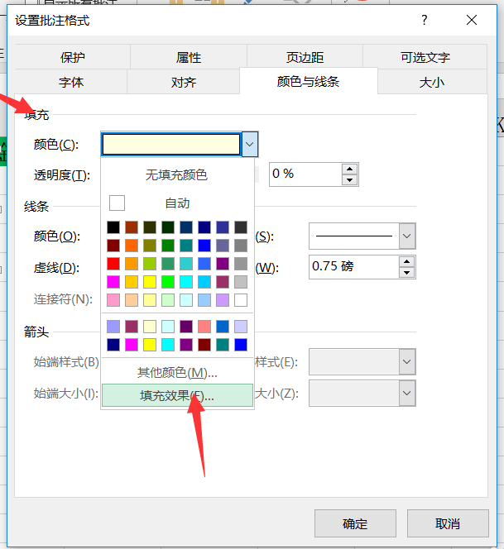Switch to the 字体 tab
Screen dimensions: 504x549
pos(71,82)
